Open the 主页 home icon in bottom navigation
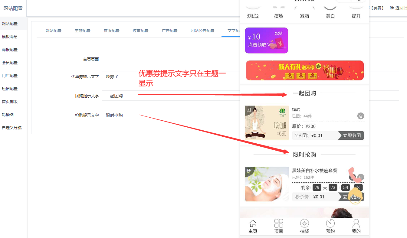 point(253,227)
